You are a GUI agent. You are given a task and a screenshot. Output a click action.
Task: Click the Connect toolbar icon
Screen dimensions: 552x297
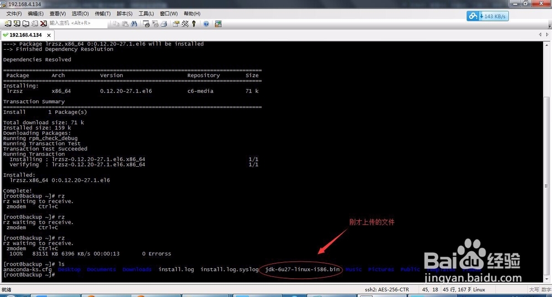click(8, 24)
